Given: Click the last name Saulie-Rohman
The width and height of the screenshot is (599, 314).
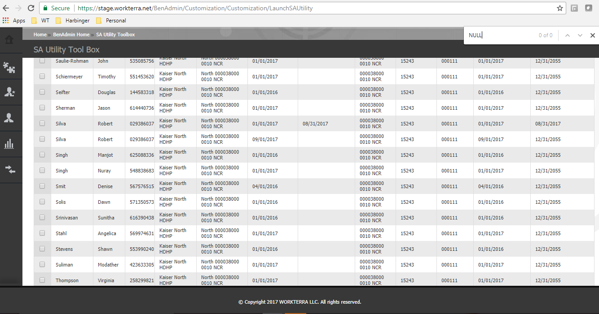Looking at the screenshot, I should [x=72, y=61].
